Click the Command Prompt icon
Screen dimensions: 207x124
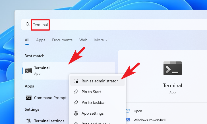tap(29, 98)
